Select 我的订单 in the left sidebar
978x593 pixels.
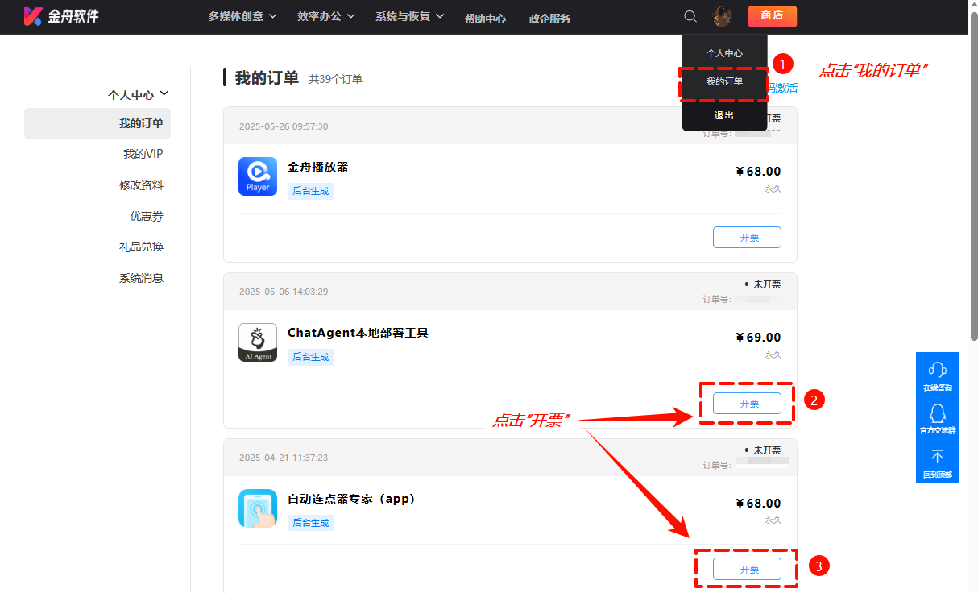point(97,123)
